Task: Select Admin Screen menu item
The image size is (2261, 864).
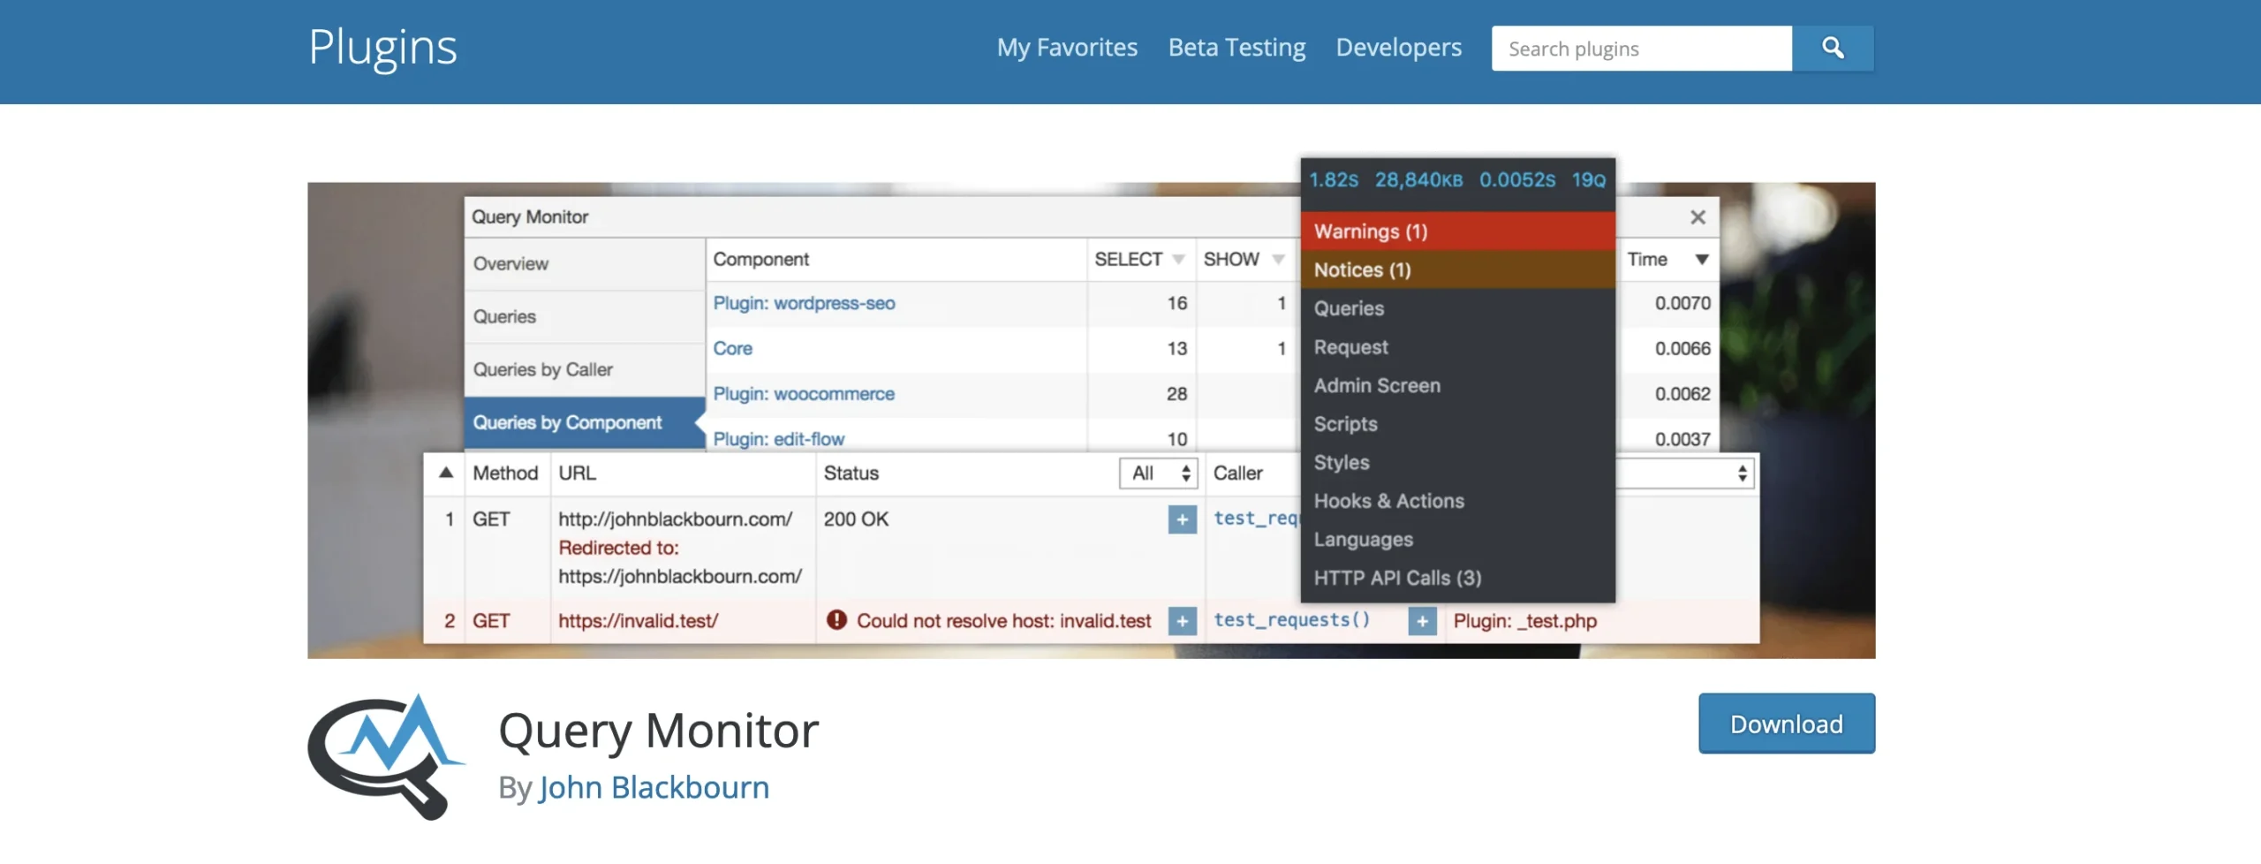Action: (1458, 385)
